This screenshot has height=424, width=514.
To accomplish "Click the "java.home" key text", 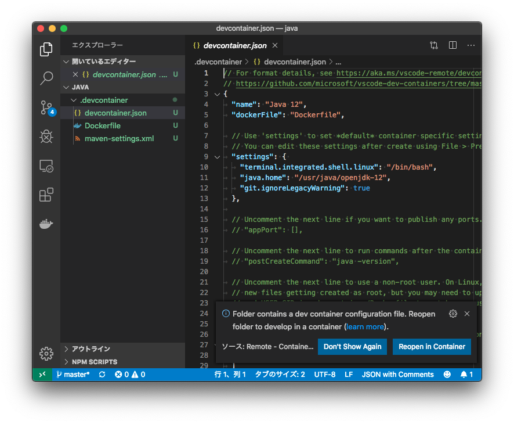I will tap(263, 178).
